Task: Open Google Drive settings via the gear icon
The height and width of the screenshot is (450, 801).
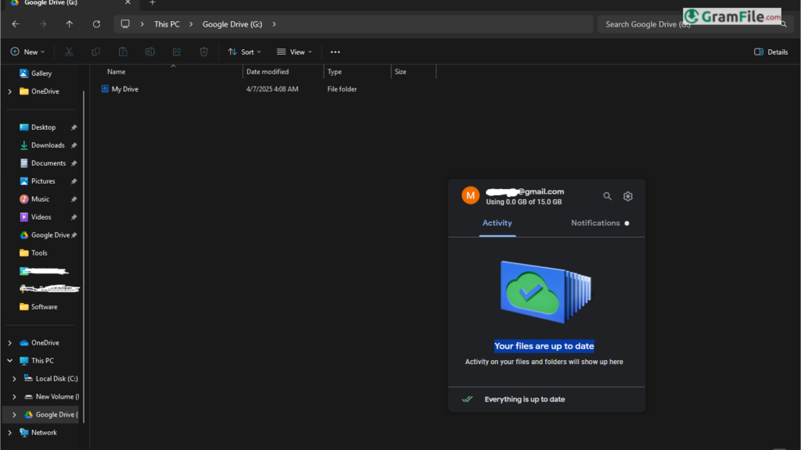Action: (x=627, y=196)
